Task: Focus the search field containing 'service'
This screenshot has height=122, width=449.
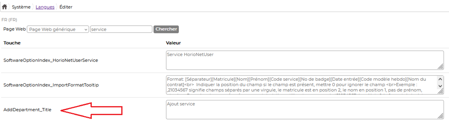Action: 121,29
